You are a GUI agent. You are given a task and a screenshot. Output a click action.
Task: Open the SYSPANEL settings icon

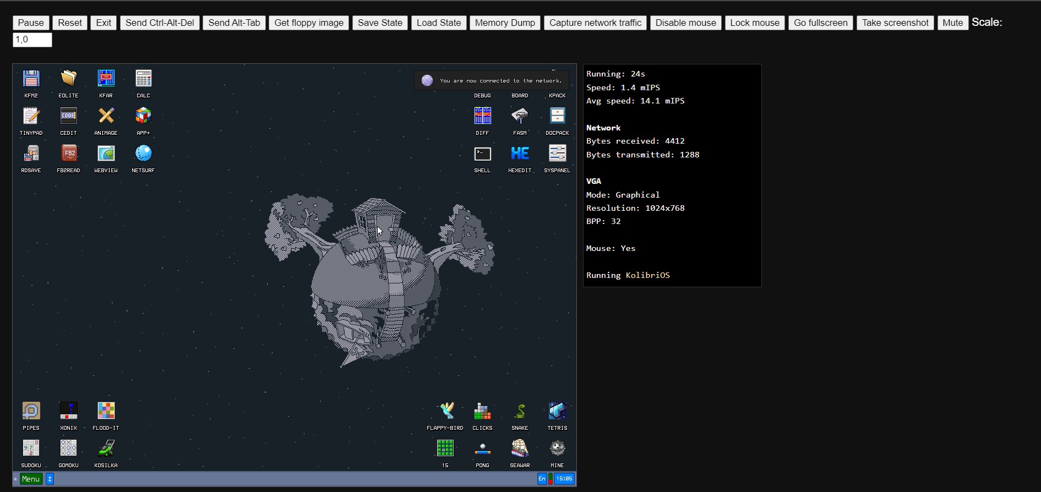[x=557, y=154]
